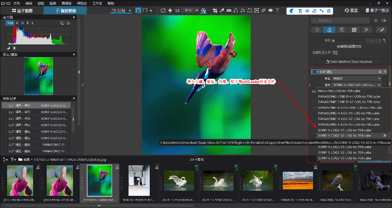Open the 比较 compare dropdown arrow

(x=130, y=11)
